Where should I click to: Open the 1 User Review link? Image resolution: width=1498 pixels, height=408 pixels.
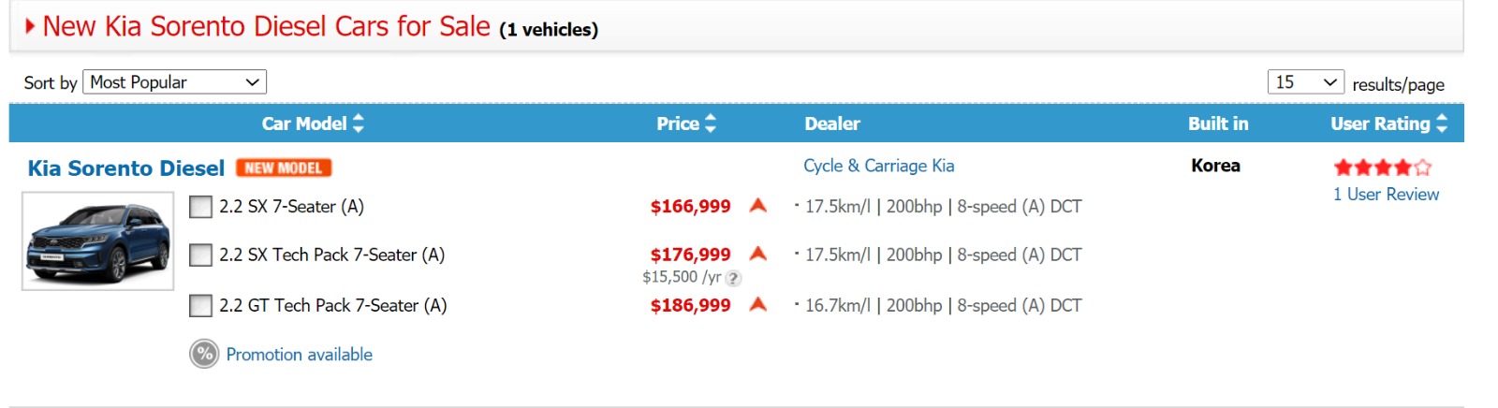pyautogui.click(x=1386, y=195)
